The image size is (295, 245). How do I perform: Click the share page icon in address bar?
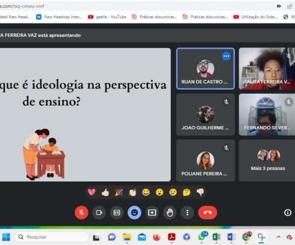point(290,6)
